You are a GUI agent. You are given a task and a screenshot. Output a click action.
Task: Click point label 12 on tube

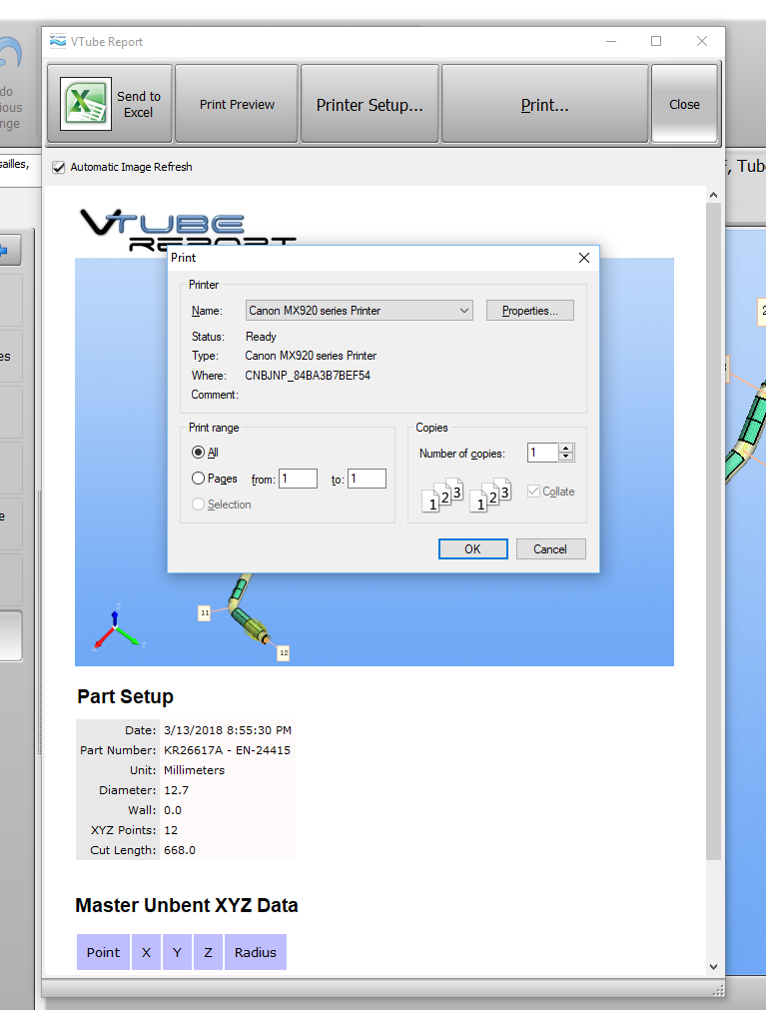pos(284,652)
